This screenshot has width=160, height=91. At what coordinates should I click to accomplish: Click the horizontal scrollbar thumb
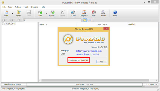point(95,80)
